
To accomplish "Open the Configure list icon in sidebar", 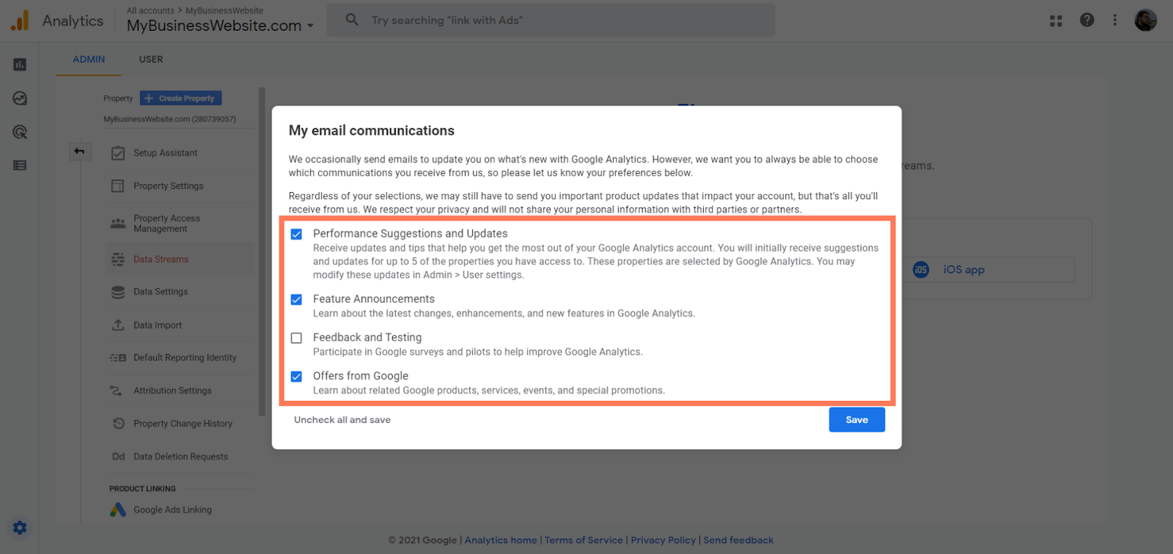I will coord(20,166).
